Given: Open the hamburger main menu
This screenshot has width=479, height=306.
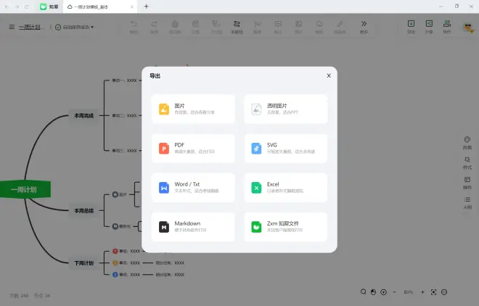Looking at the screenshot, I should pyautogui.click(x=12, y=27).
